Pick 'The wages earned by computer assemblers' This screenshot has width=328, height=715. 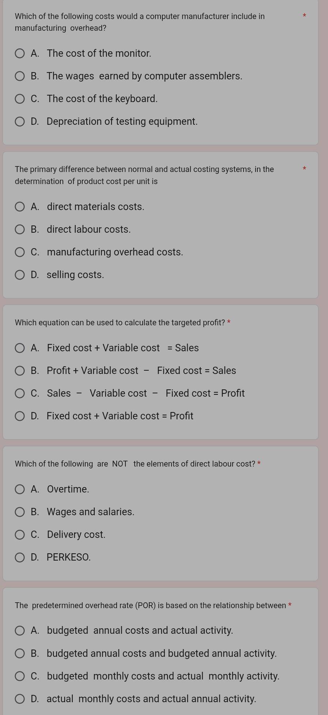point(20,76)
